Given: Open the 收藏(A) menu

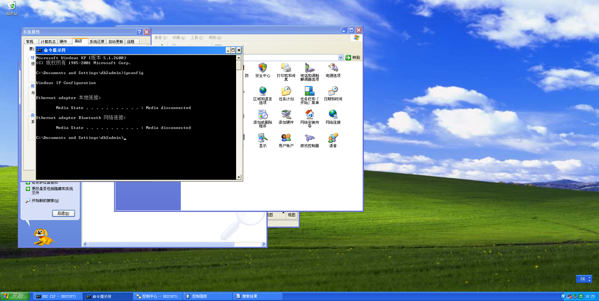Looking at the screenshot, I should tap(179, 38).
